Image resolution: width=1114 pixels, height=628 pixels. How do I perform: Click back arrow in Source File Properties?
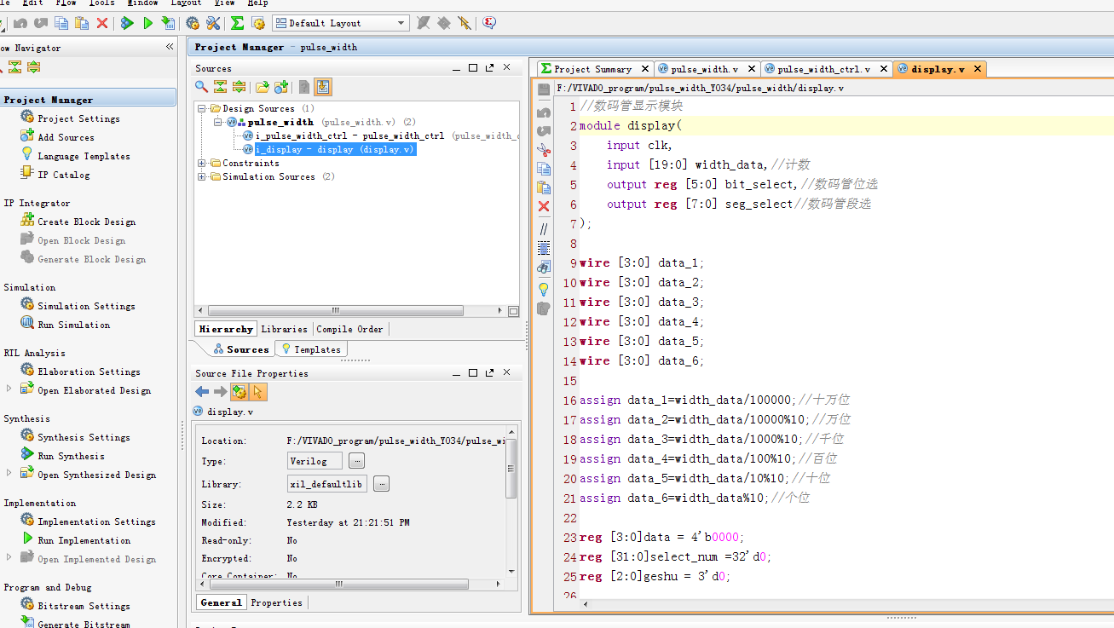point(202,392)
